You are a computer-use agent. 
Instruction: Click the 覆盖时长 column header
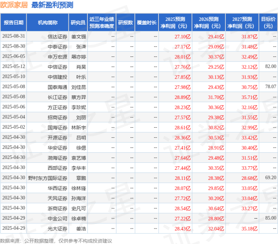[x=147, y=22]
